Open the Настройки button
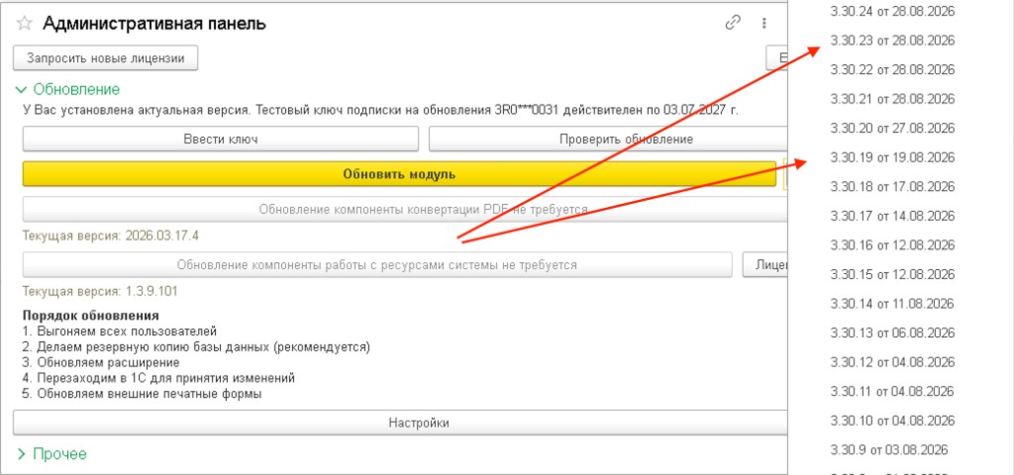The height and width of the screenshot is (475, 1014). pyautogui.click(x=400, y=424)
